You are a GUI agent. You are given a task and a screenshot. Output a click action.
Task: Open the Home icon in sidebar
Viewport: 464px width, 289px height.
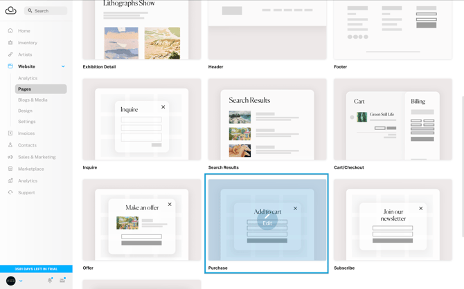point(10,30)
